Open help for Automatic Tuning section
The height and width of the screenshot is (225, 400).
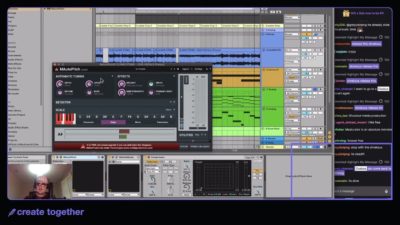(112, 76)
